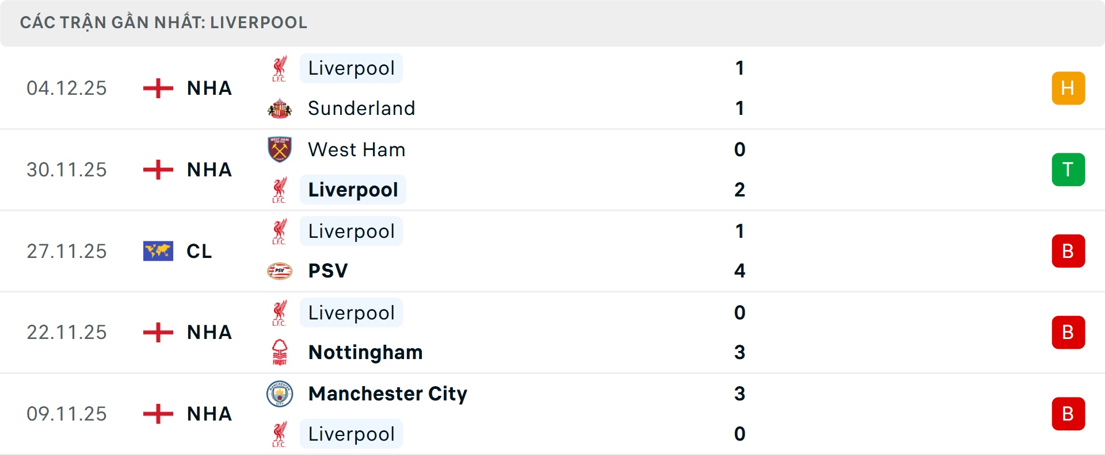The width and height of the screenshot is (1105, 455).
Task: Toggle the green T badge for West Ham win
Action: point(1068,169)
